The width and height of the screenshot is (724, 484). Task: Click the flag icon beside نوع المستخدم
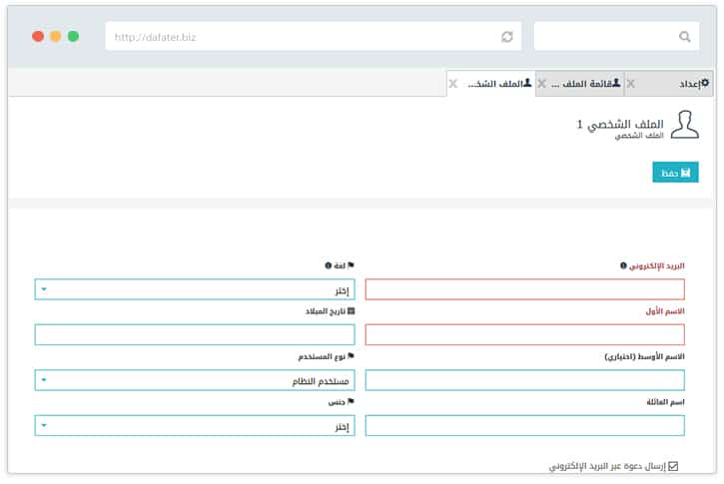point(351,356)
